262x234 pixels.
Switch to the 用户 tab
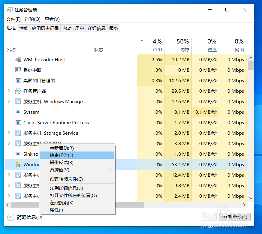click(x=79, y=28)
